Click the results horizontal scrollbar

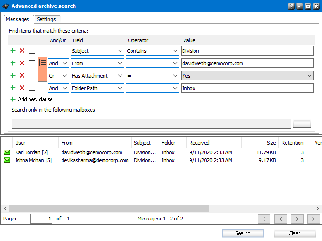click(x=106, y=208)
